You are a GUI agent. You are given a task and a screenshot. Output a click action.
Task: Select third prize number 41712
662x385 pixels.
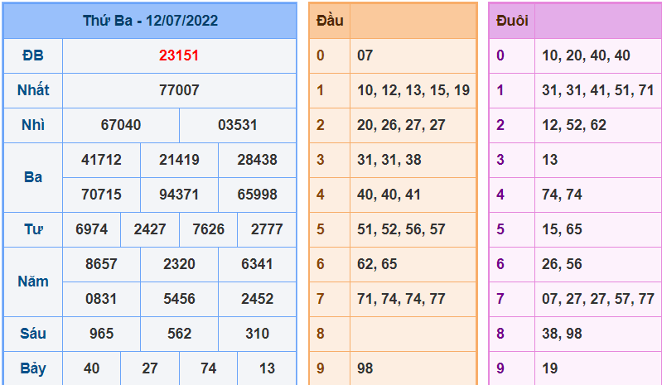[x=101, y=160]
